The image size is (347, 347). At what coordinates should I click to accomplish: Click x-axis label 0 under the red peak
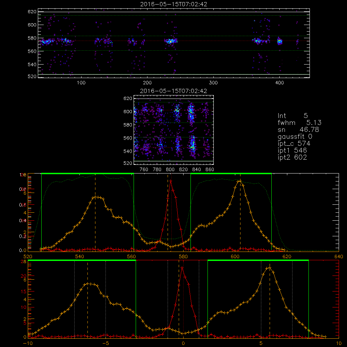tap(183, 344)
